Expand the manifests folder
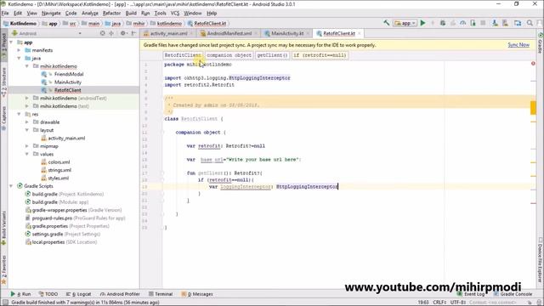Viewport: 544px width, 306px height. coord(20,50)
